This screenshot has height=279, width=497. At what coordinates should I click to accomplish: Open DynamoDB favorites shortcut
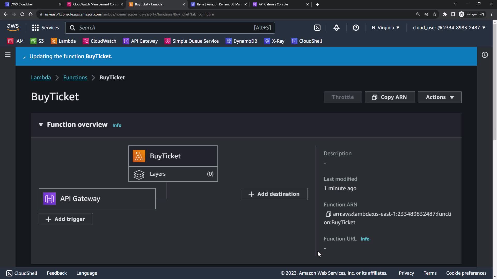242,41
